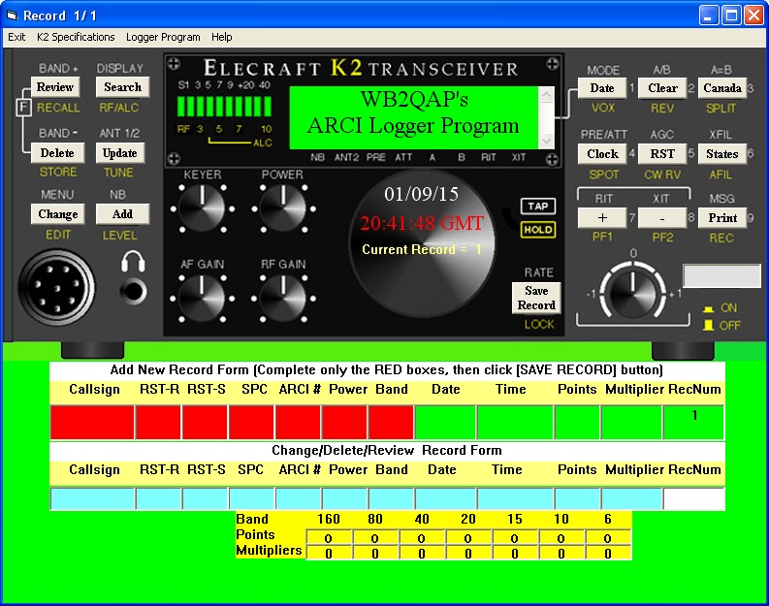Click the RecNum value 1 in Add form

click(694, 415)
